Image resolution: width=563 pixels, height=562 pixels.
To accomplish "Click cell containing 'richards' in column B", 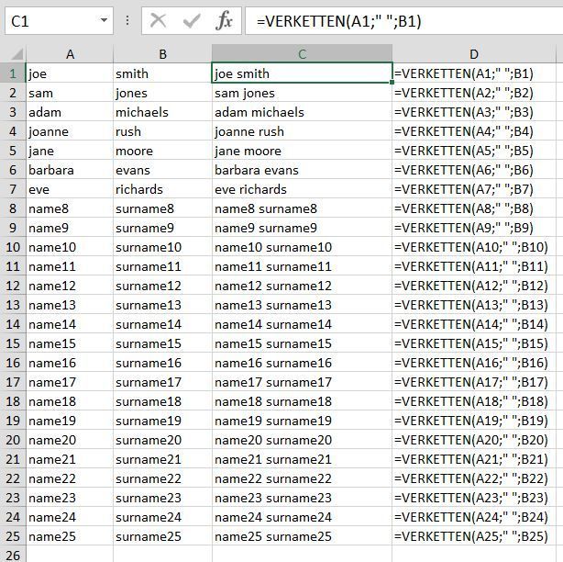I will click(162, 189).
